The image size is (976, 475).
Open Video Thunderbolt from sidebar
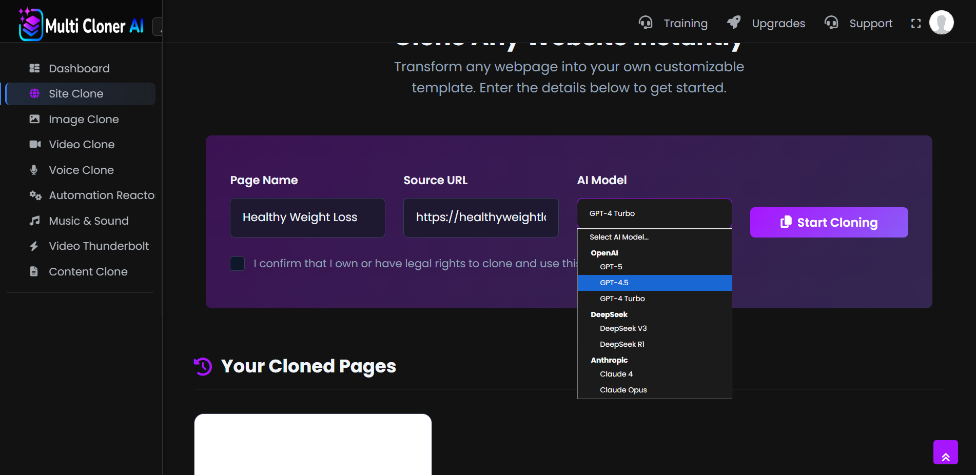[x=99, y=246]
